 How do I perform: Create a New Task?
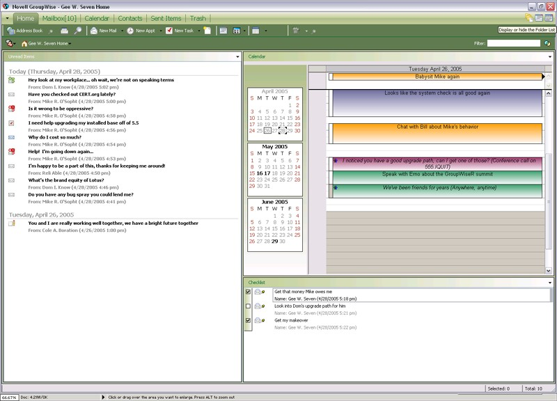click(180, 31)
